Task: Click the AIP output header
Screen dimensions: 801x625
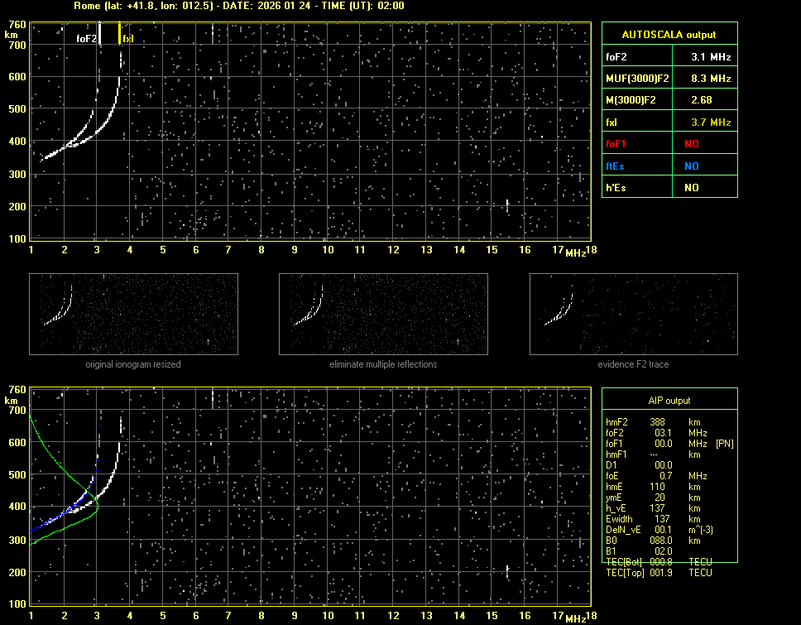Action: [x=669, y=401]
